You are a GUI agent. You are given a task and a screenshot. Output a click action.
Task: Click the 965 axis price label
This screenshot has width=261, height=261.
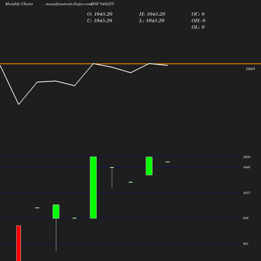[245, 244]
